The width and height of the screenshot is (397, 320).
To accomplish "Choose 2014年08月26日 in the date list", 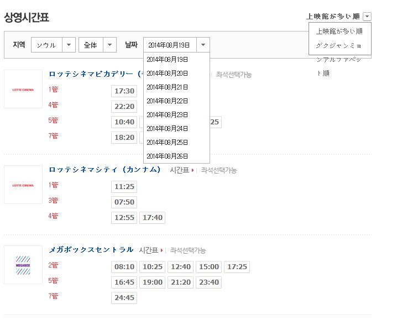I will pyautogui.click(x=168, y=156).
